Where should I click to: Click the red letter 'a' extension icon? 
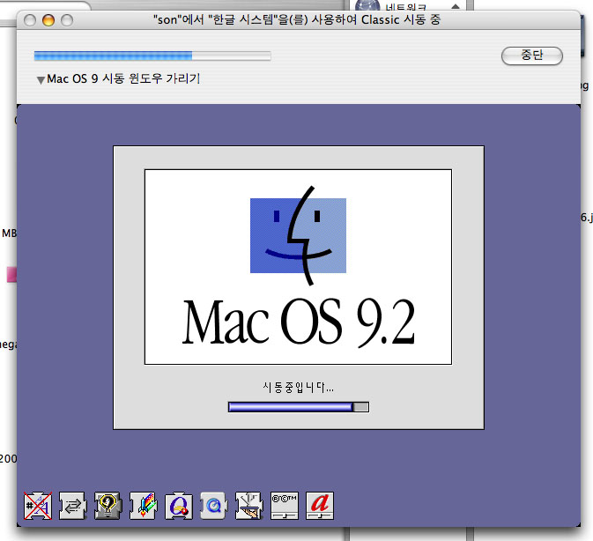point(320,505)
